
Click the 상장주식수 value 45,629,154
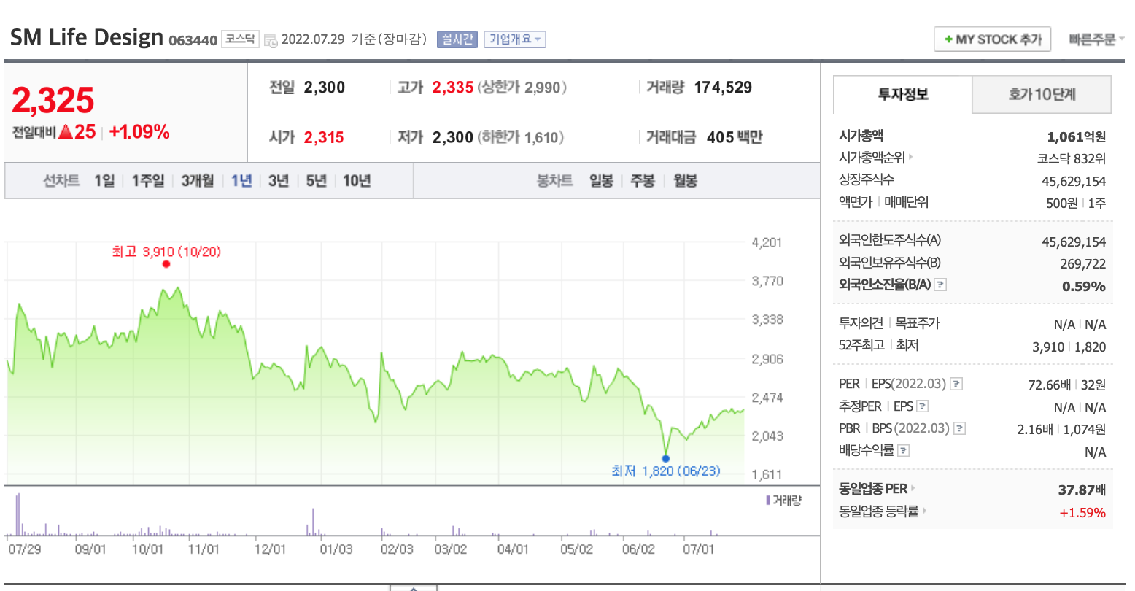point(1074,181)
